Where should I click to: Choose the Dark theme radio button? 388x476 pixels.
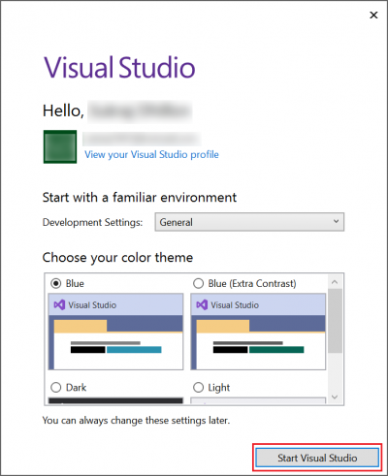tap(56, 387)
